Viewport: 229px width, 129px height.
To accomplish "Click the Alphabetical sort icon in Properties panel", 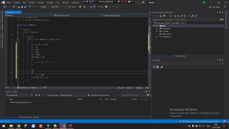I will click(157, 67).
